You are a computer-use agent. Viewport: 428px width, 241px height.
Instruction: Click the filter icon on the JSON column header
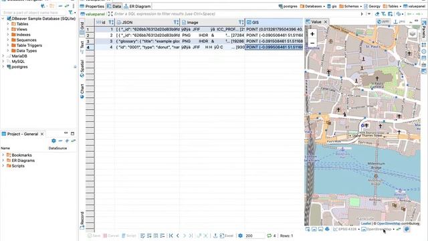[176, 22]
